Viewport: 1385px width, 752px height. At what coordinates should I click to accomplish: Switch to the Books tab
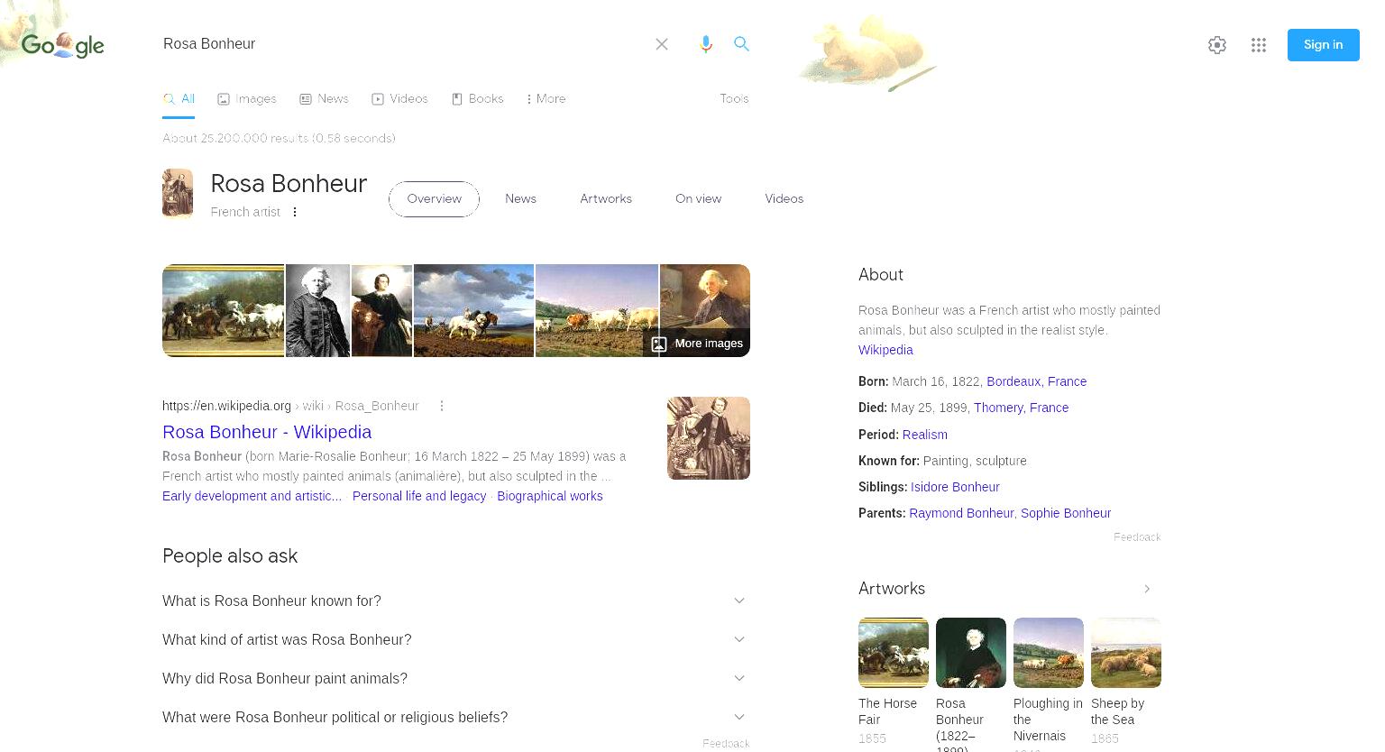pos(477,99)
